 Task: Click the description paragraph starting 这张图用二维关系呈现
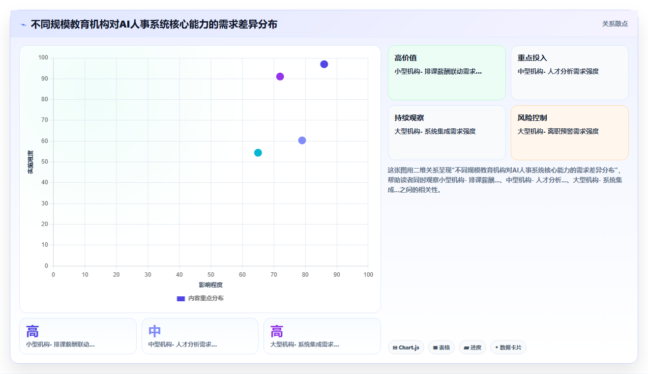point(505,180)
